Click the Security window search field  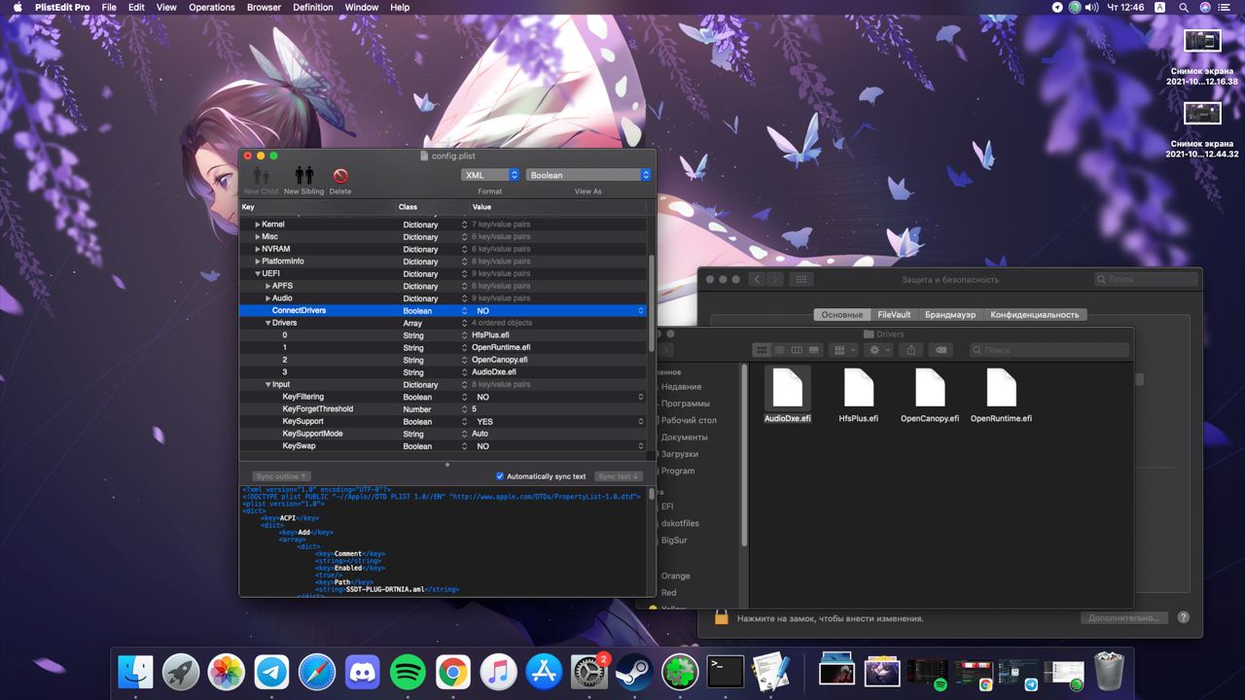1147,279
